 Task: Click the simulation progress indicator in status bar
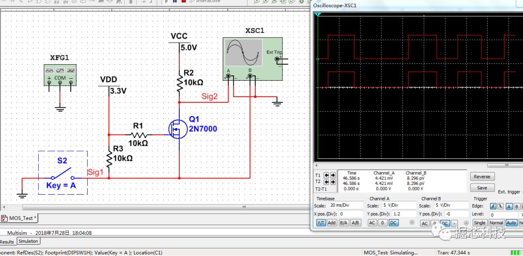click(x=516, y=253)
